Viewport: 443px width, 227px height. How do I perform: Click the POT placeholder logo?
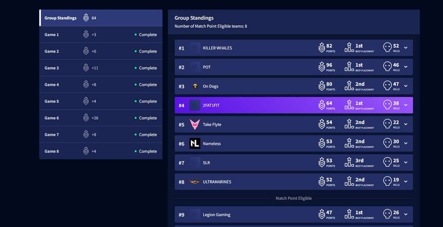pos(195,67)
